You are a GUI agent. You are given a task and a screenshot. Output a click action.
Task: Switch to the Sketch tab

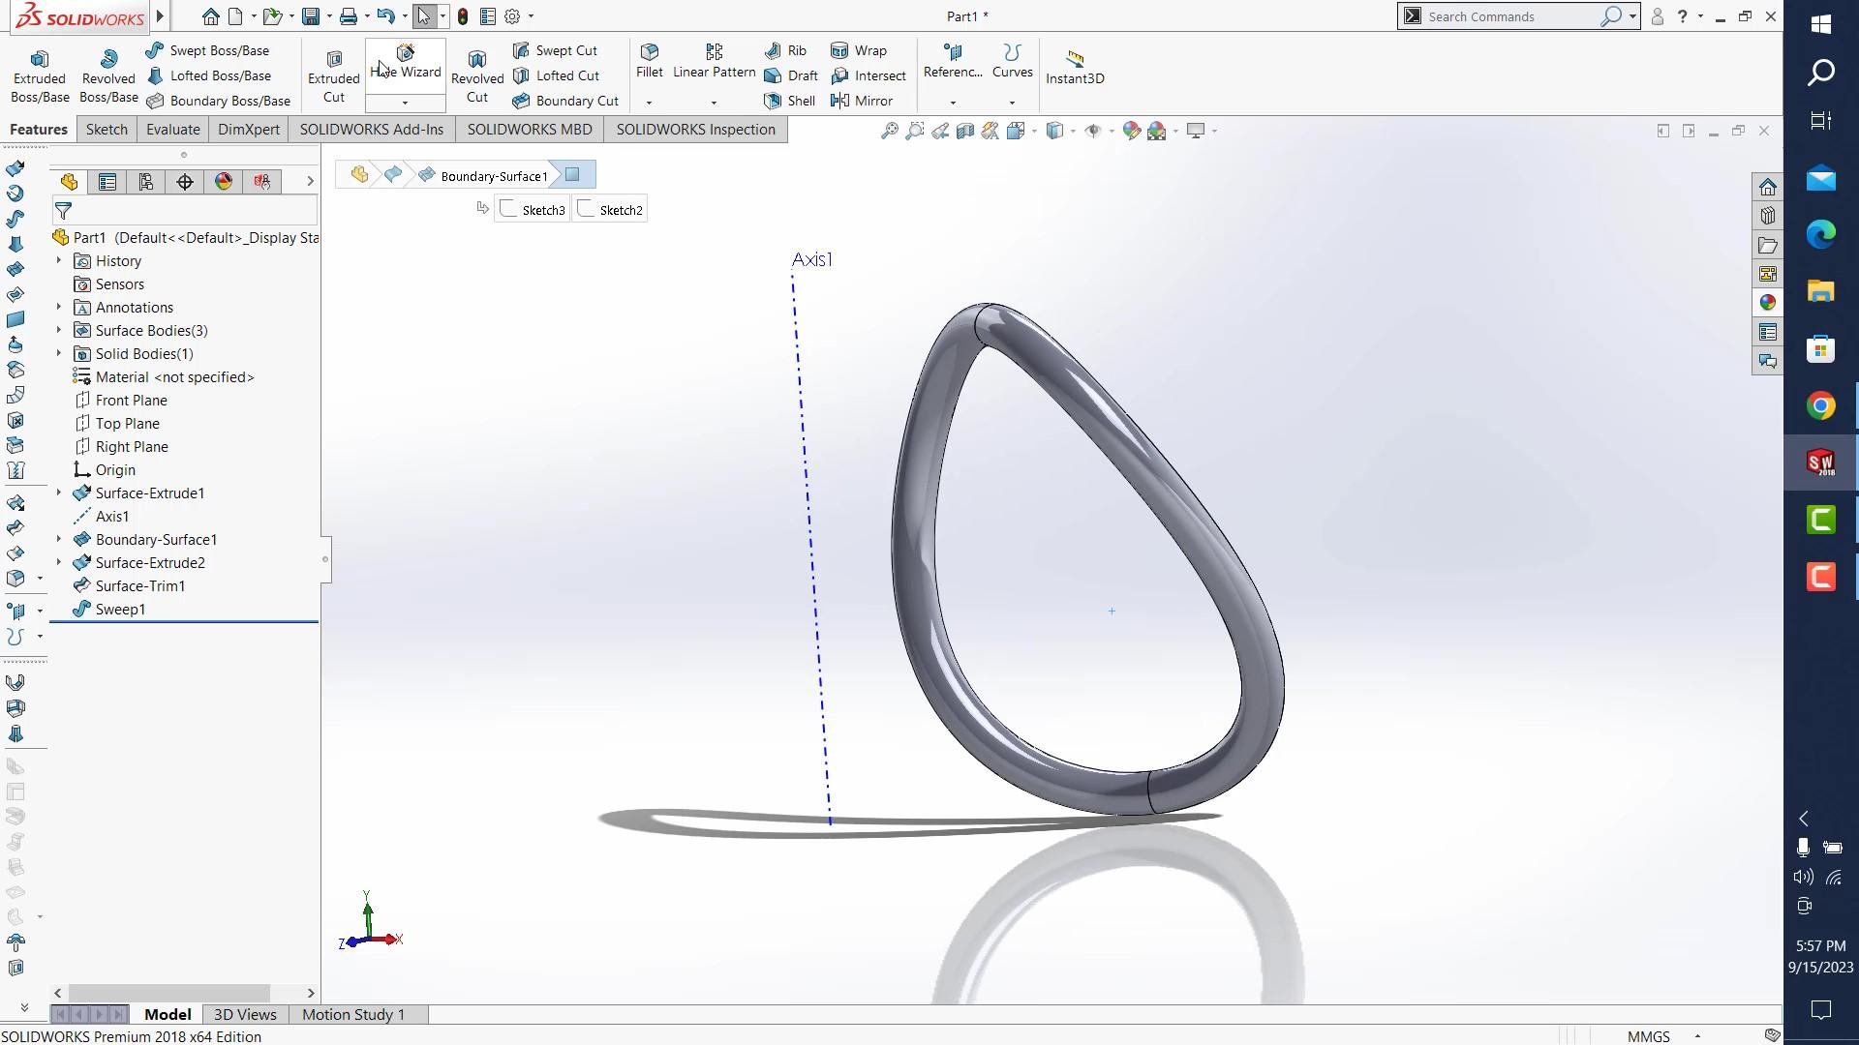point(107,130)
